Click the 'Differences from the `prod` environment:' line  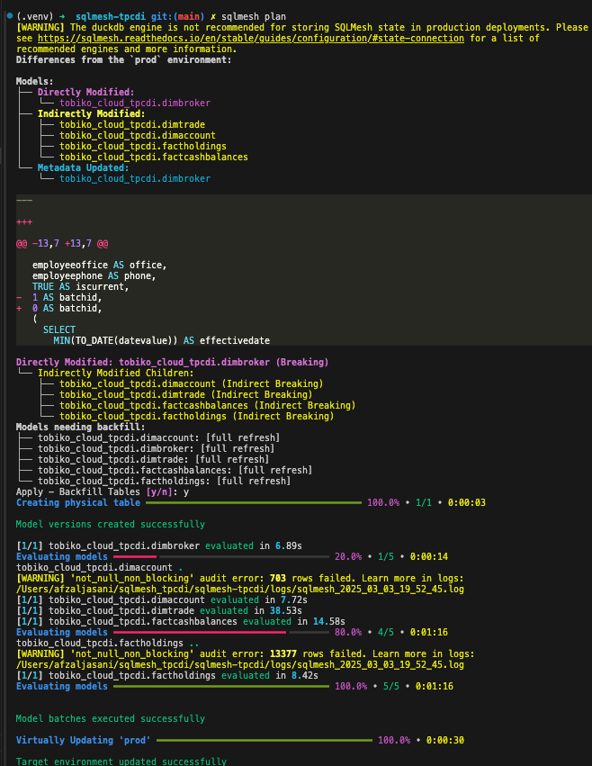click(x=123, y=59)
